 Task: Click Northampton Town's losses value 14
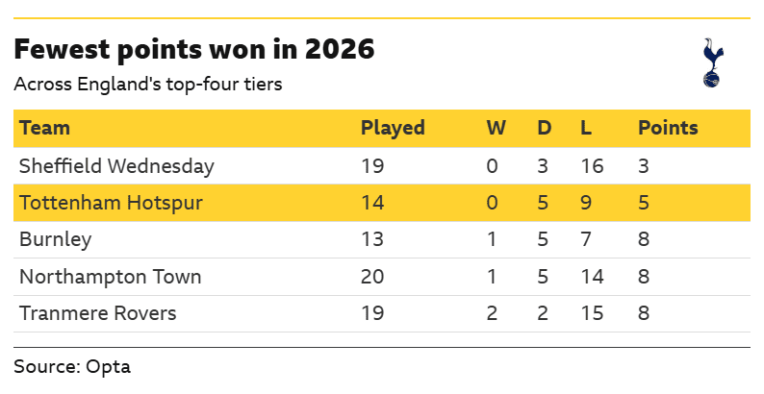(592, 277)
